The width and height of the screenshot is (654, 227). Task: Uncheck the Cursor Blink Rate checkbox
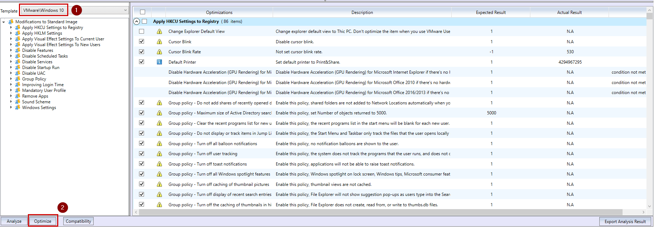coord(142,51)
